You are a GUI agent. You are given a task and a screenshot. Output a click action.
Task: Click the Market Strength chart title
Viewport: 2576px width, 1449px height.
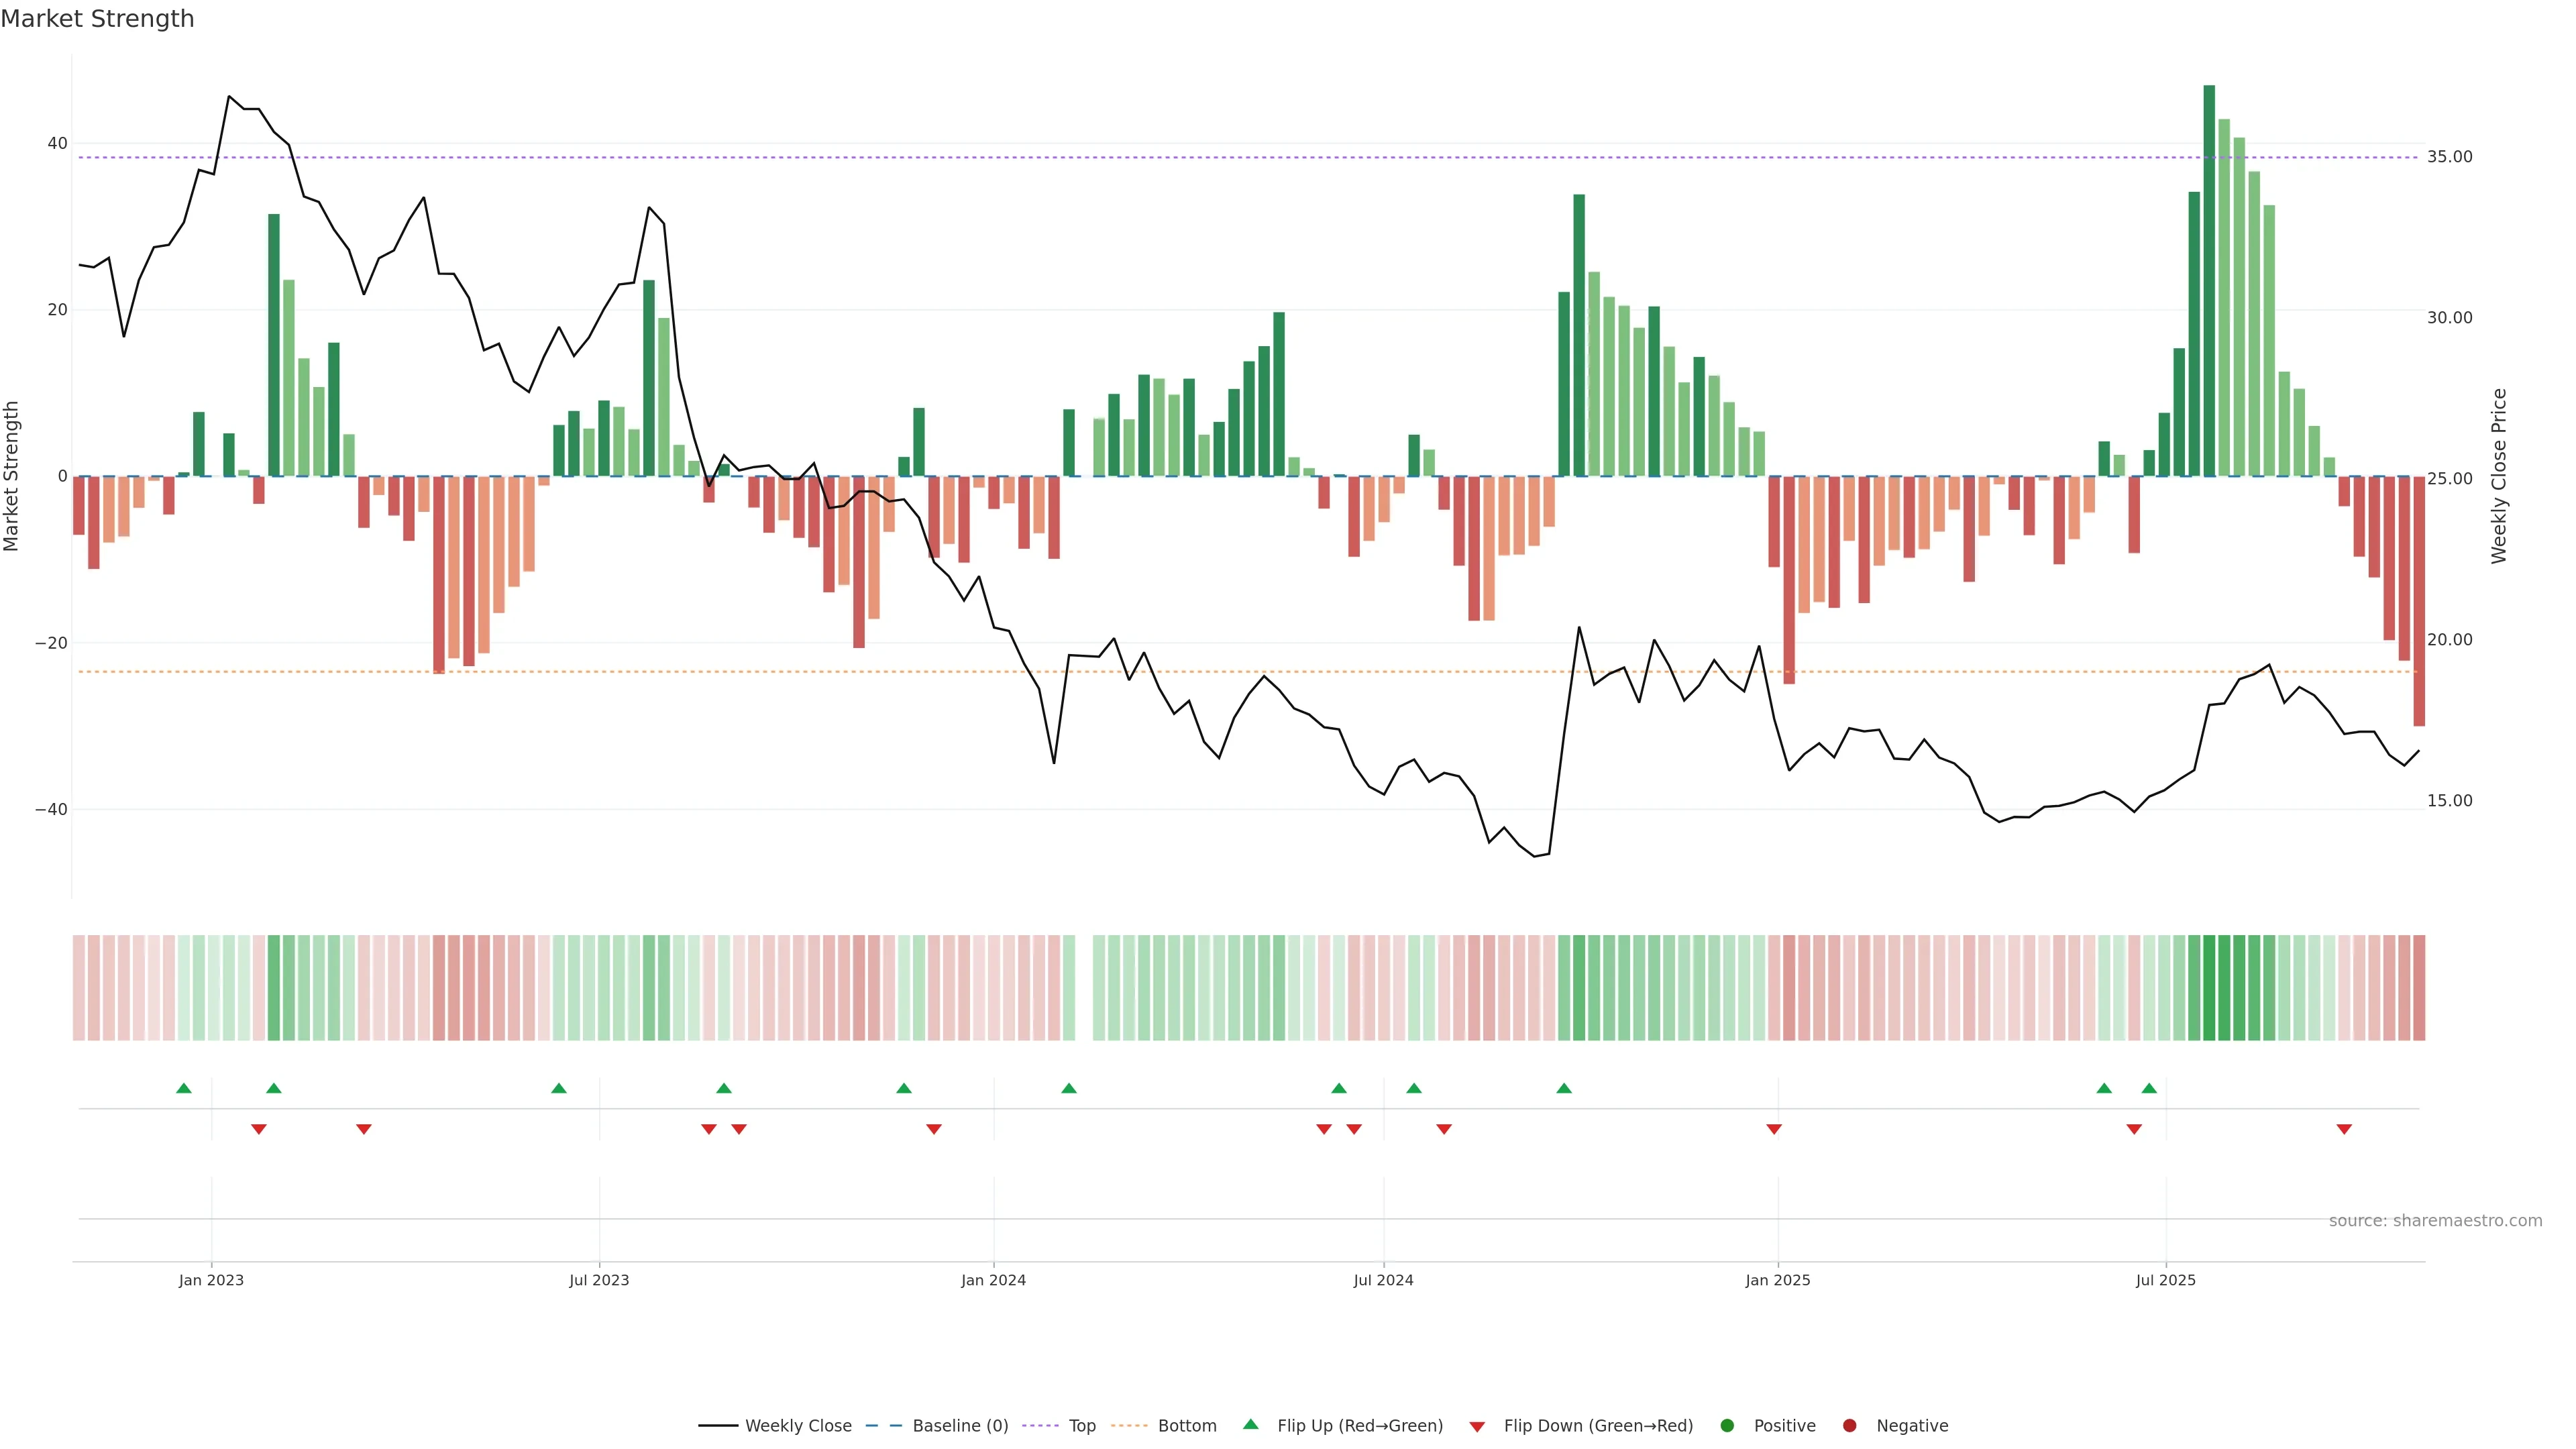pos(97,19)
